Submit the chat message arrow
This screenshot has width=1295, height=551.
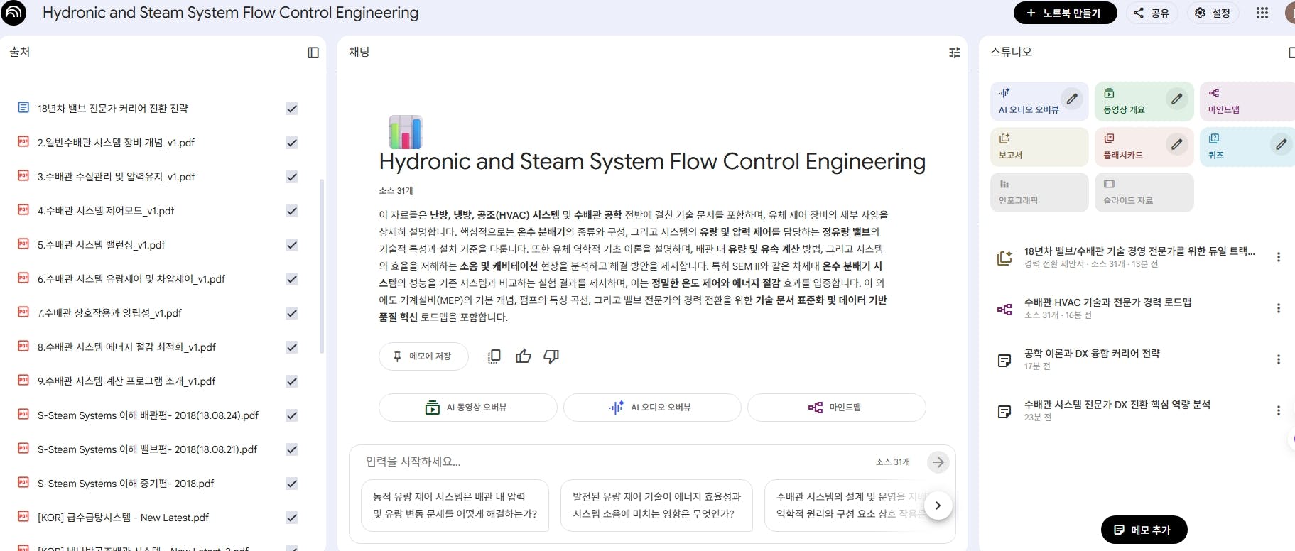click(938, 462)
